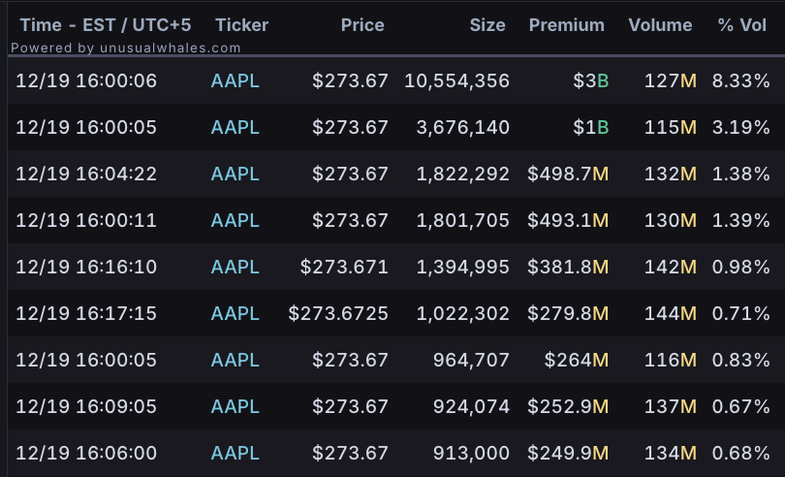Viewport: 785px width, 477px height.
Task: Sort by the Premium column header
Action: [567, 25]
